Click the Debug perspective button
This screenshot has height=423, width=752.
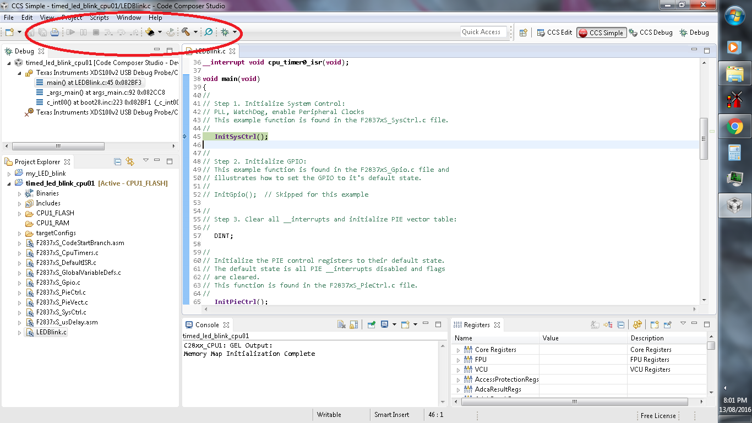(x=694, y=32)
